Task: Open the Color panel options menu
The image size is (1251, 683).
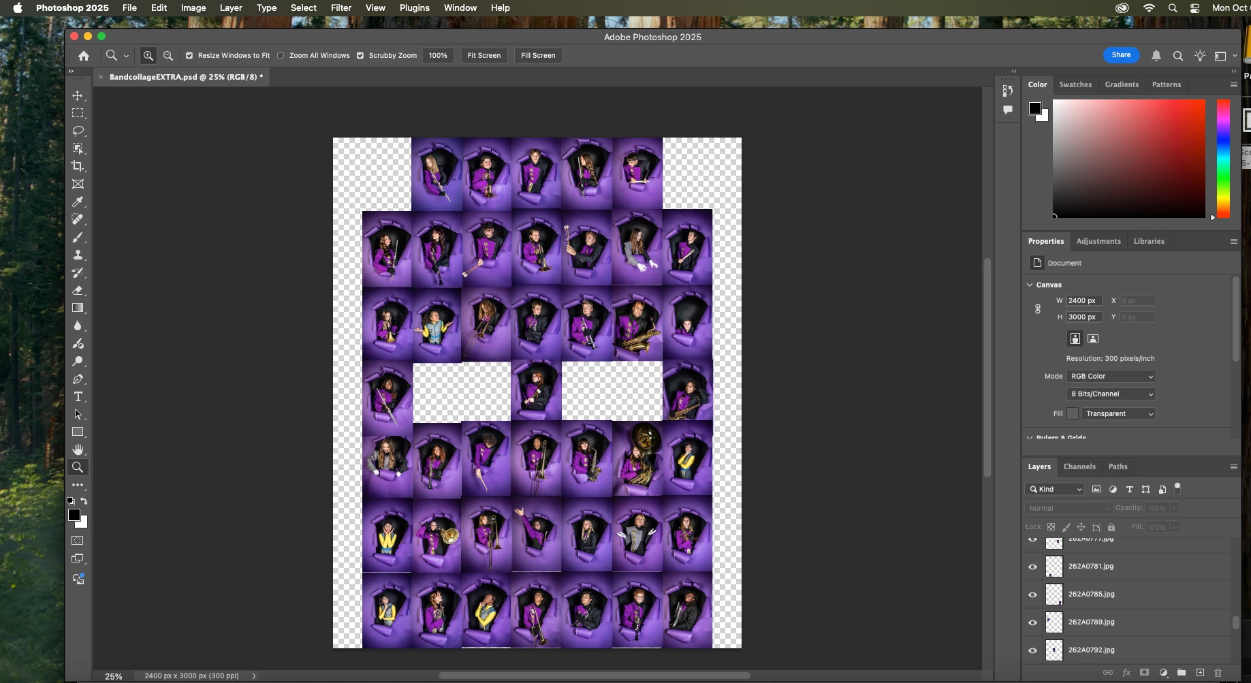Action: tap(1233, 85)
